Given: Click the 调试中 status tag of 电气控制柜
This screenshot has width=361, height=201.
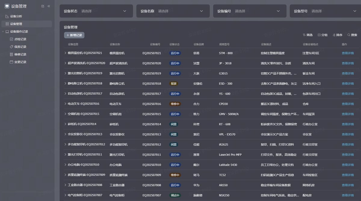Looking at the screenshot, I should pos(175,195).
